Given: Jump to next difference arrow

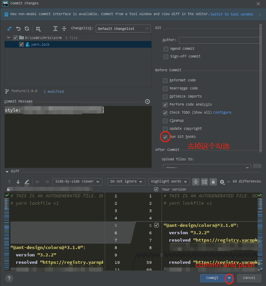Looking at the screenshot, I should [x=18, y=182].
